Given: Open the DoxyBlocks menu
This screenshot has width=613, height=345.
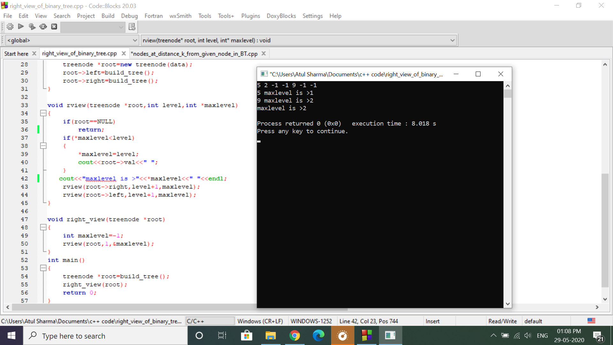Looking at the screenshot, I should point(281,16).
